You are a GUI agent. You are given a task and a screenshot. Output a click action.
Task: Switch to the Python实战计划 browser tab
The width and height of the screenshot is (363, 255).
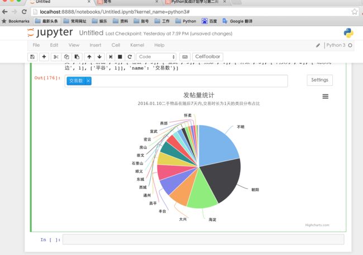(194, 2)
